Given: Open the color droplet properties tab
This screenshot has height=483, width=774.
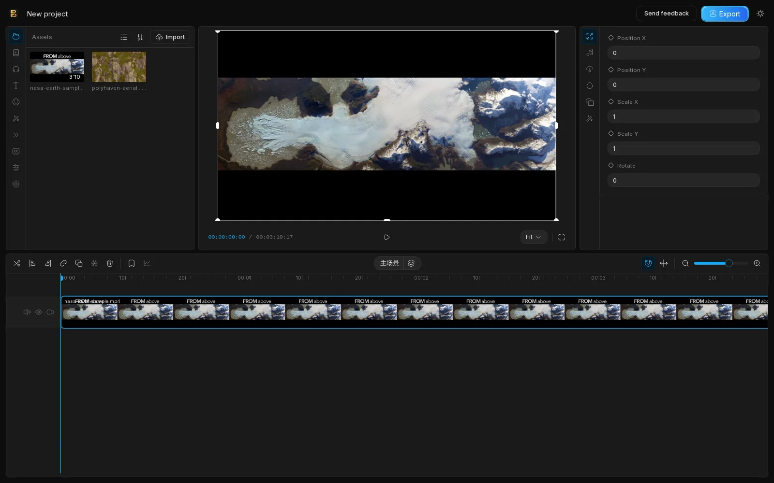Looking at the screenshot, I should pos(590,85).
